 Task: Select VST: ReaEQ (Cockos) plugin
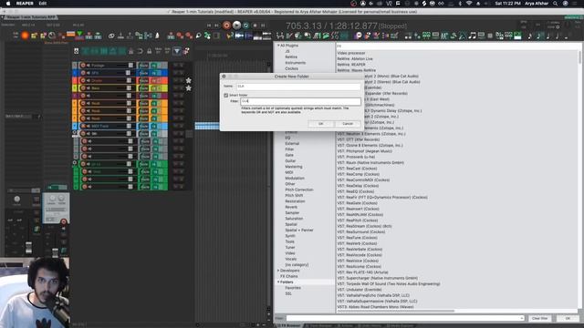(355, 191)
